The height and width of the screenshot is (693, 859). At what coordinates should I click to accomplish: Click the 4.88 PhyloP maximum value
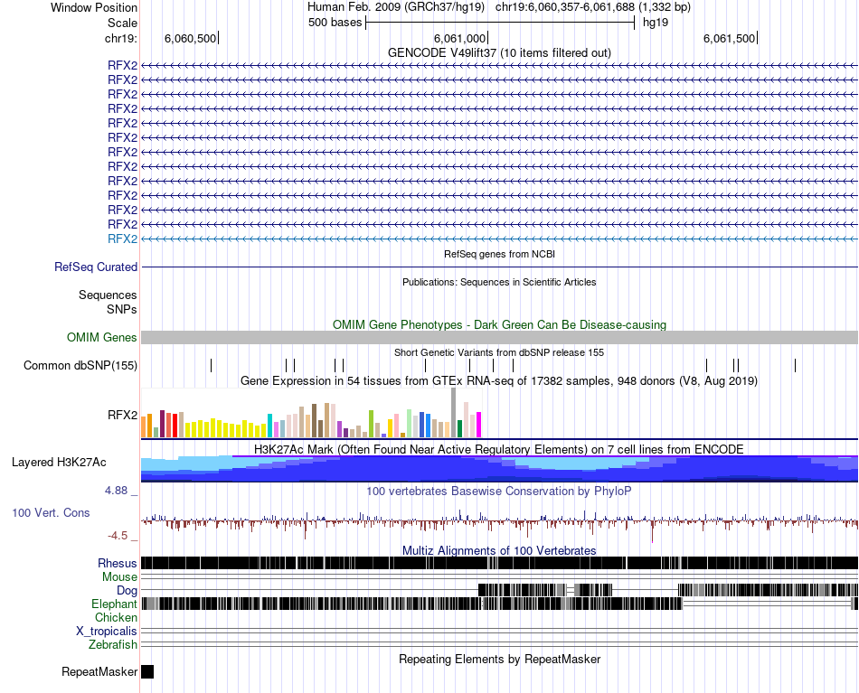[116, 491]
